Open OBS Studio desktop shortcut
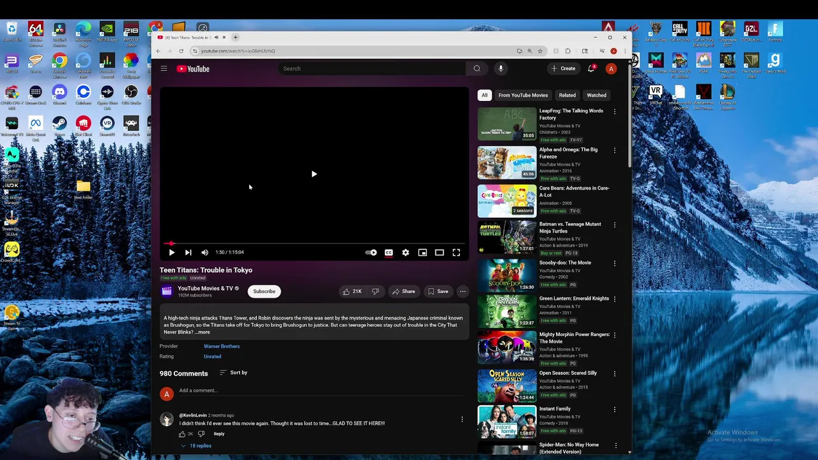The image size is (818, 460). (x=131, y=95)
